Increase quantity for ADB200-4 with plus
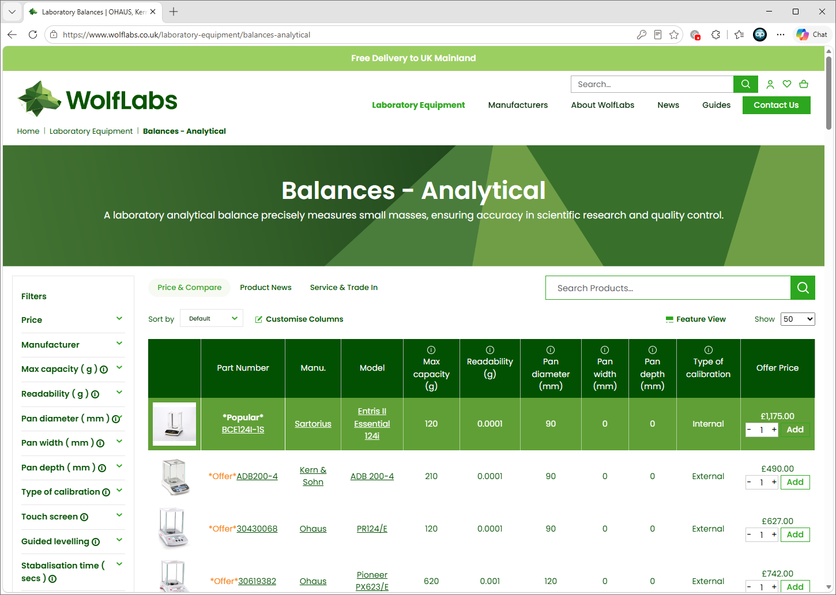Image resolution: width=836 pixels, height=595 pixels. [x=774, y=482]
